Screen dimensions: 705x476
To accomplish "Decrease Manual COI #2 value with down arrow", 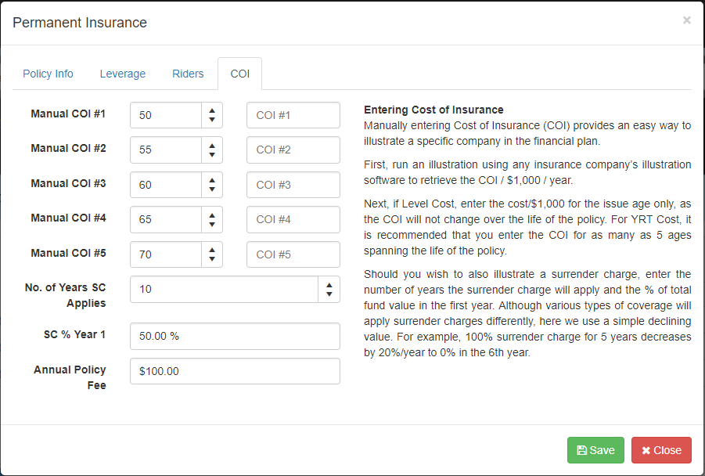I will [212, 155].
